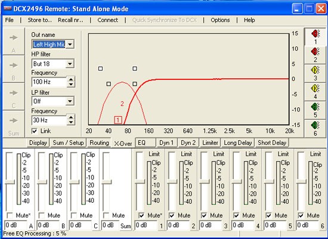Click Quick Synchronize To DCX

165,20
